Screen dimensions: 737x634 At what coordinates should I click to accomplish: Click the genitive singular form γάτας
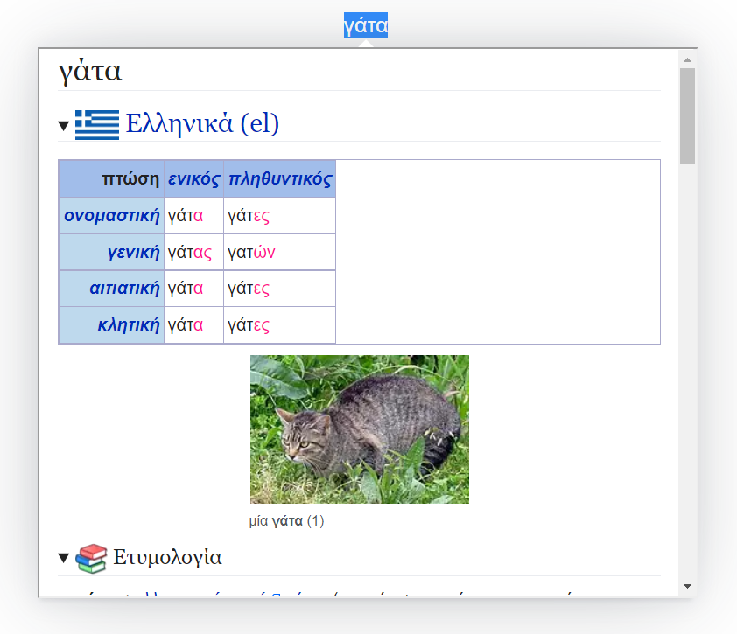point(189,252)
